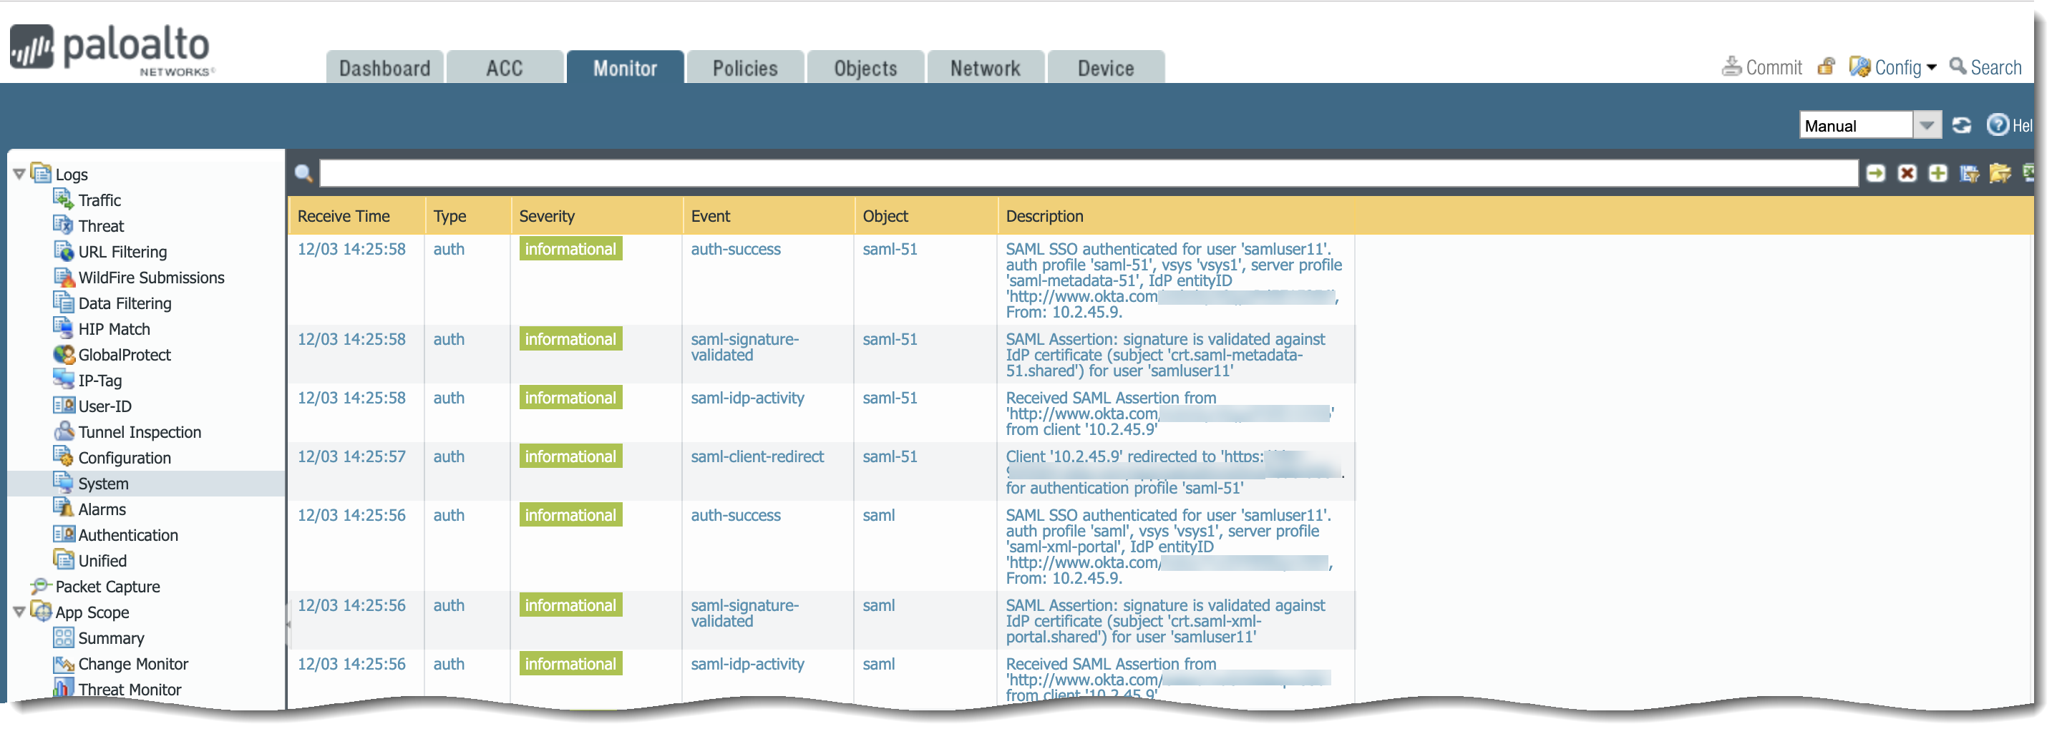Screen dimensions: 2057x734
Task: Open Unified logs
Action: (x=102, y=561)
